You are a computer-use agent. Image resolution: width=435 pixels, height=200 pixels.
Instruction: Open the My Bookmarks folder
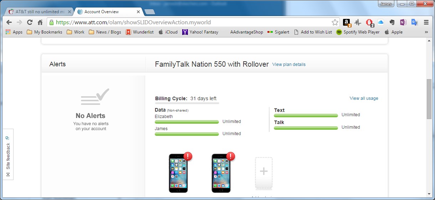point(45,32)
